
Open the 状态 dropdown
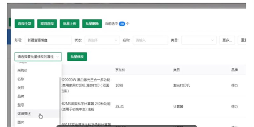pyautogui.click(x=102, y=40)
